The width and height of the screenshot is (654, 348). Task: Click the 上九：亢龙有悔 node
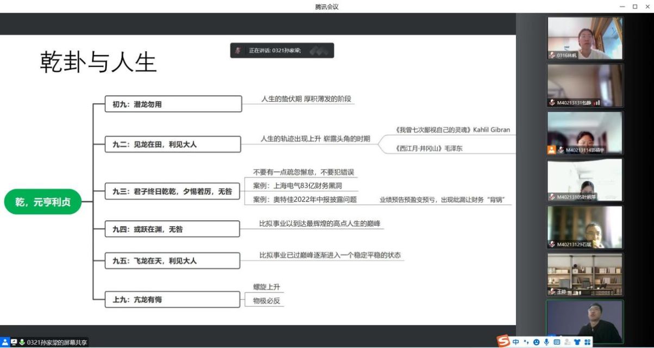click(x=172, y=299)
